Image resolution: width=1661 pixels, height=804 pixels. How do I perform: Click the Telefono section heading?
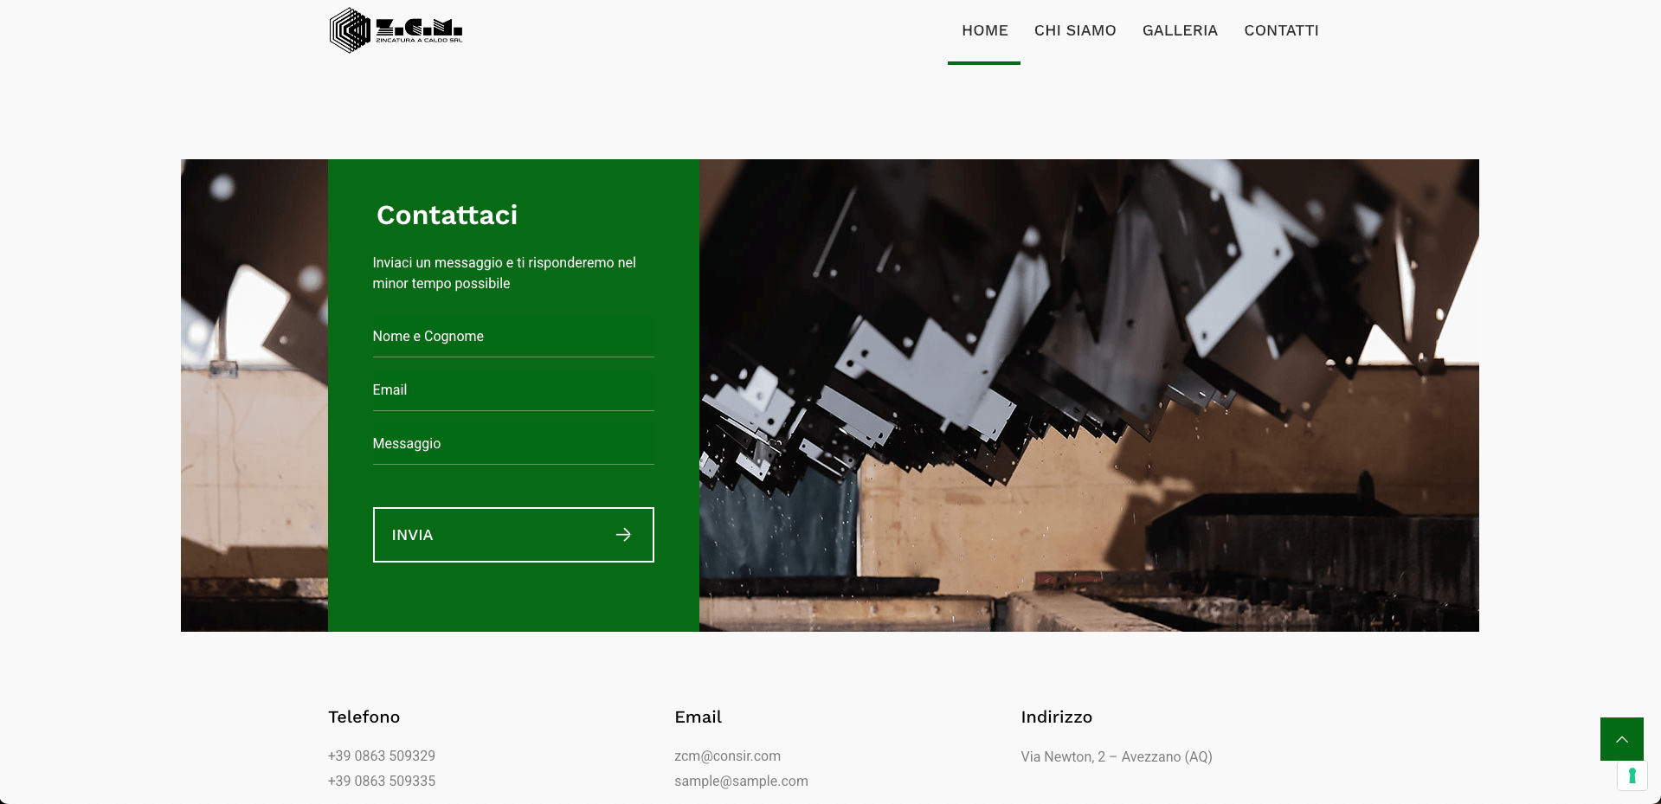[364, 717]
